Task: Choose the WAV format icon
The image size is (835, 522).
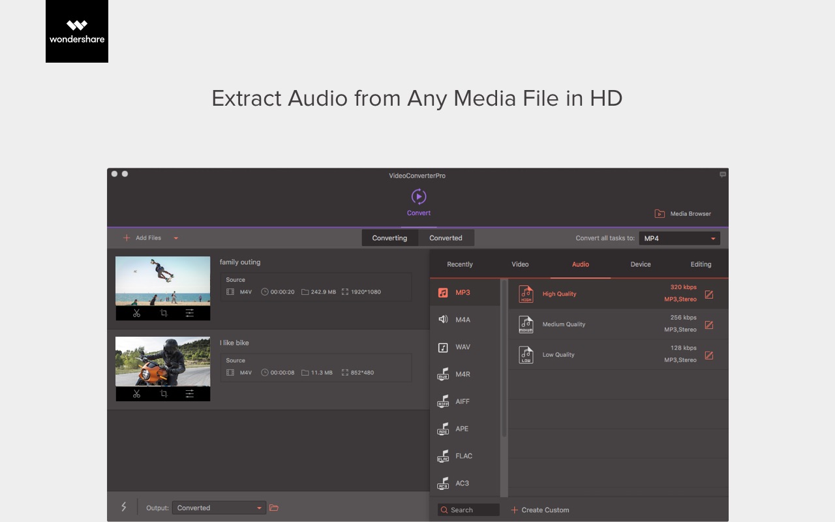Action: [x=443, y=347]
